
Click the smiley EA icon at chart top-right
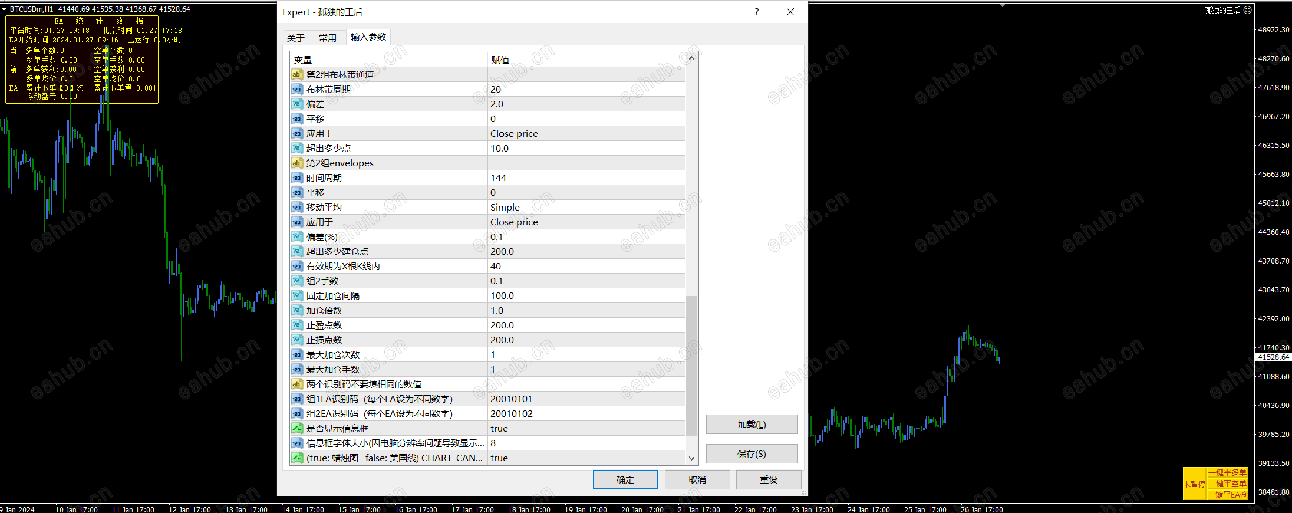[1247, 10]
